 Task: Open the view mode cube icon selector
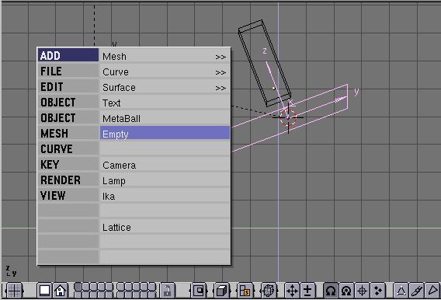pyautogui.click(x=222, y=290)
